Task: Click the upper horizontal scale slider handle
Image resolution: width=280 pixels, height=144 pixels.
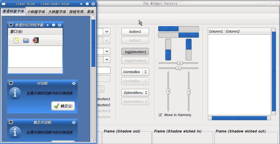Action: [x=180, y=63]
